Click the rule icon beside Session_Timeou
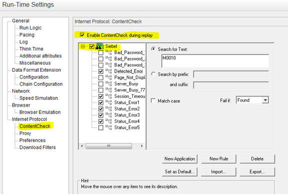Screen dimensions: 288x195 (109, 96)
